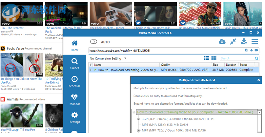Click the green checkmark on row 1

coord(95,70)
